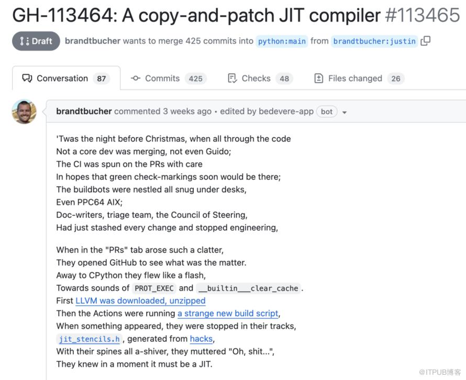Image resolution: width=466 pixels, height=380 pixels.
Task: Click the Conversation count badge 87
Action: coord(102,79)
